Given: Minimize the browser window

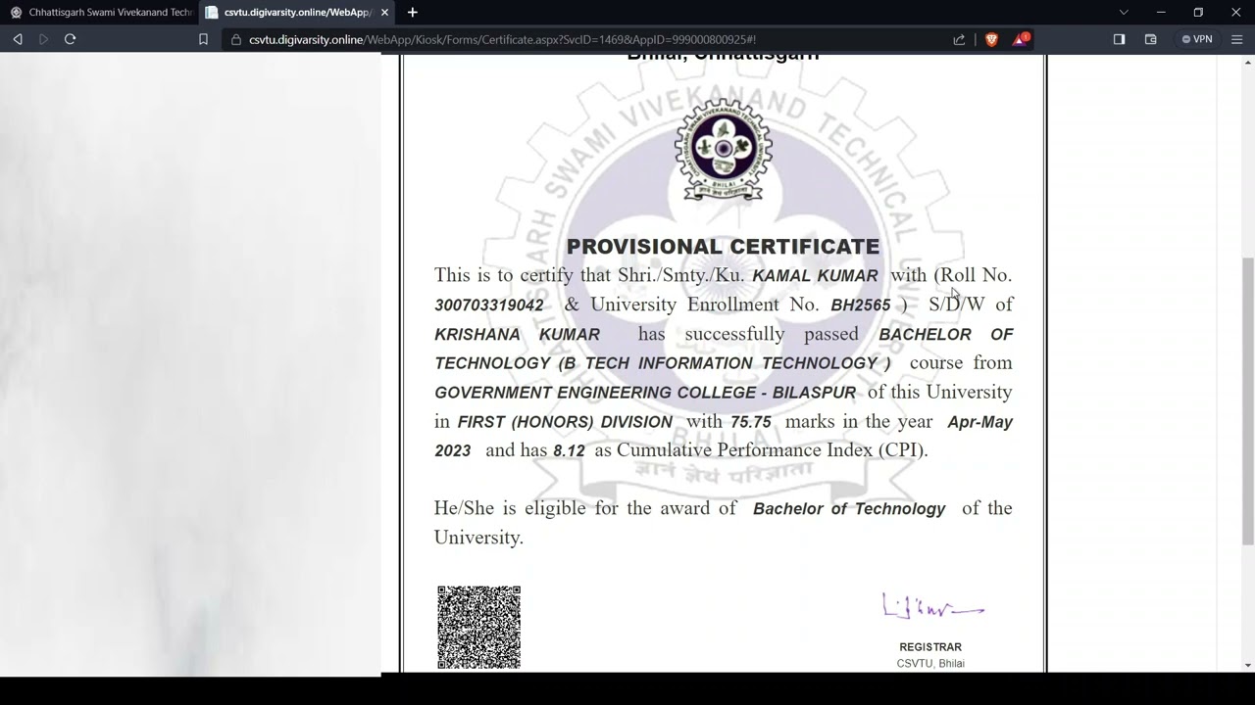Looking at the screenshot, I should click(1161, 13).
